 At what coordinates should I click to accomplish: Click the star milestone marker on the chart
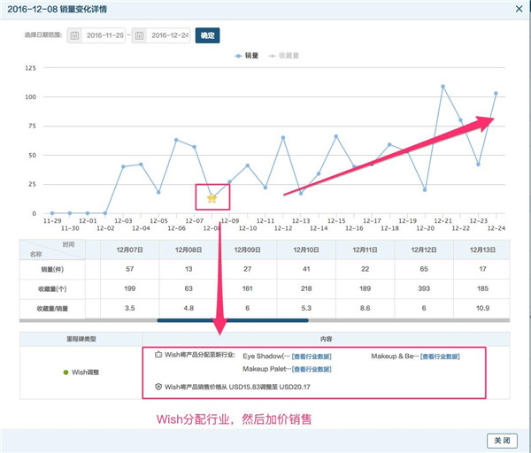tap(212, 198)
